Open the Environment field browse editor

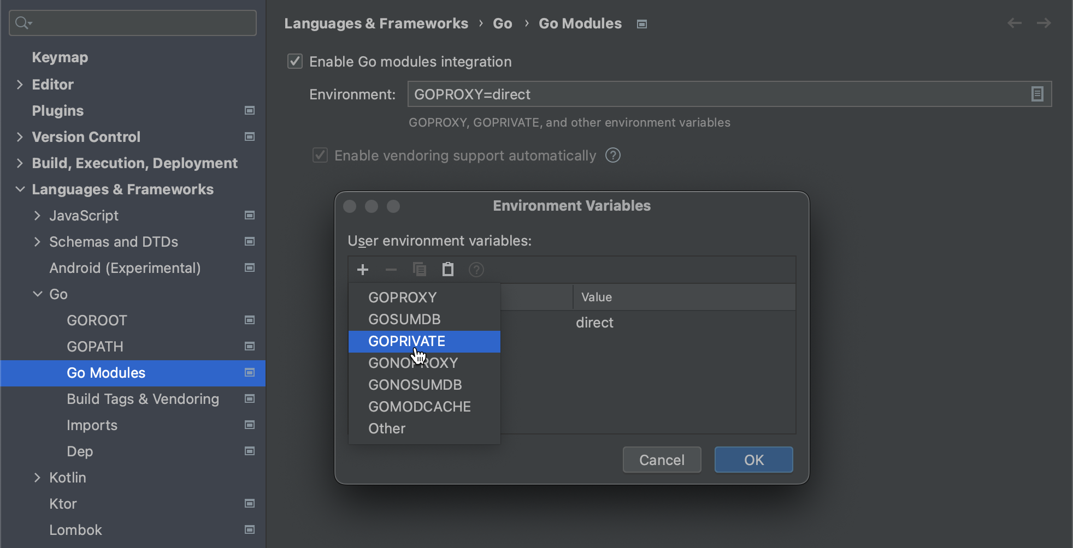click(x=1036, y=94)
